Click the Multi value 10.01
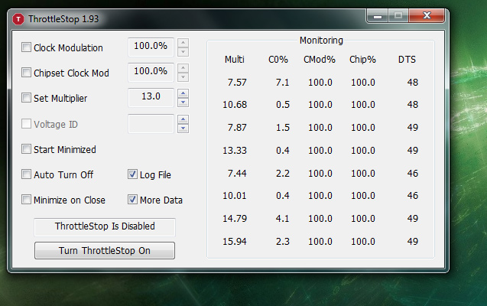The width and height of the screenshot is (487, 306). tap(235, 196)
